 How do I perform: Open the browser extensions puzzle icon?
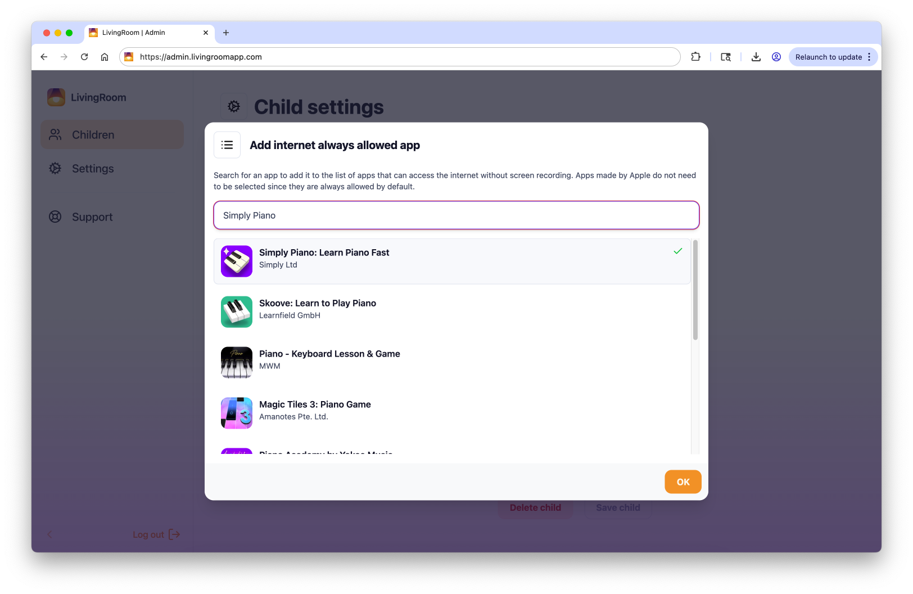tap(695, 57)
